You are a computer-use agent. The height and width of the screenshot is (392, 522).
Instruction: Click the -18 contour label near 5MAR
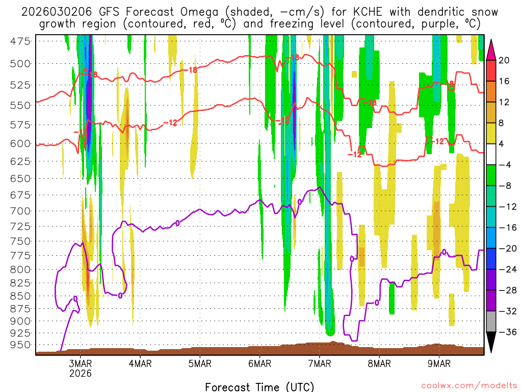pyautogui.click(x=190, y=70)
